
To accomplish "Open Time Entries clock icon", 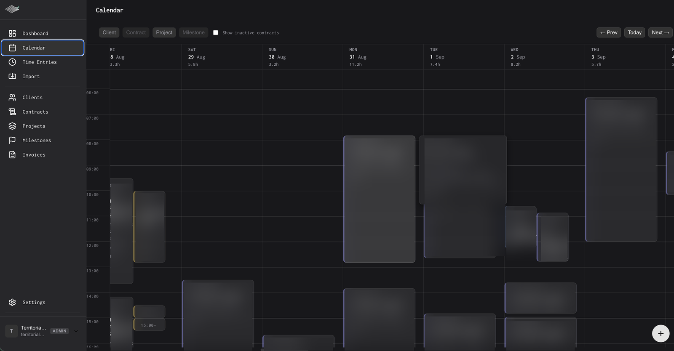I will click(12, 62).
